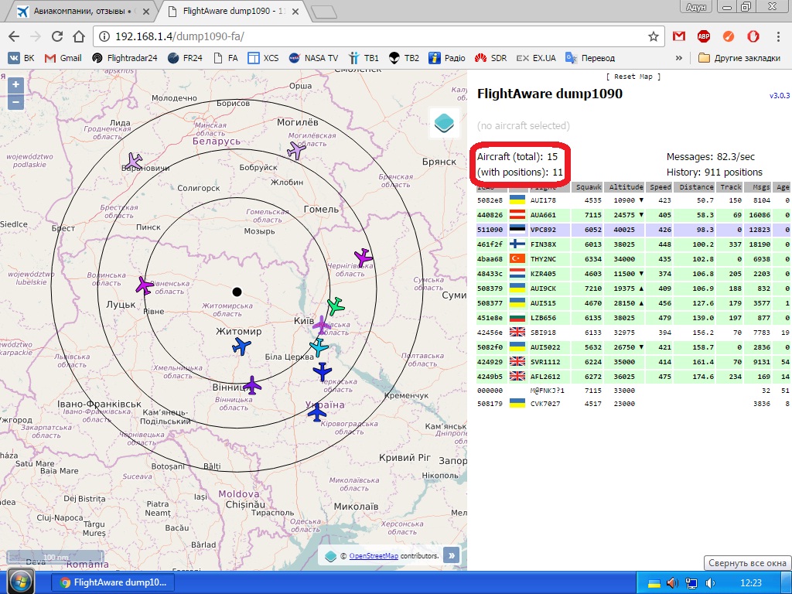Sort the table by Altitude column
The width and height of the screenshot is (792, 594).
[x=625, y=187]
